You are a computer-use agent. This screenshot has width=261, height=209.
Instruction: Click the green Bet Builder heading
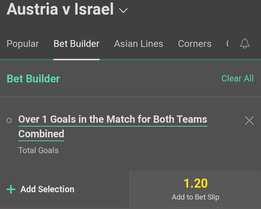33,79
